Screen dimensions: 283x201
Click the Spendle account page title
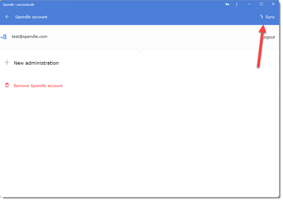pos(31,17)
